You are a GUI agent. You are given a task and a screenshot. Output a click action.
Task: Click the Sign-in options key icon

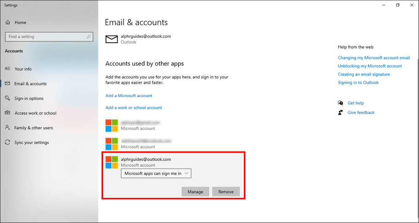(x=8, y=98)
